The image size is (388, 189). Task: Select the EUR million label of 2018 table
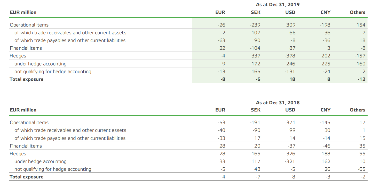(23, 110)
